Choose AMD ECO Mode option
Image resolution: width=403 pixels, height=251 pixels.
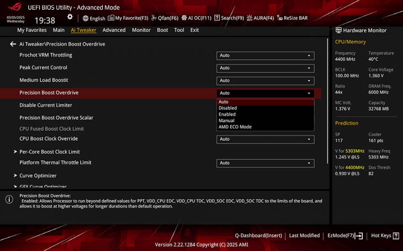(x=235, y=127)
